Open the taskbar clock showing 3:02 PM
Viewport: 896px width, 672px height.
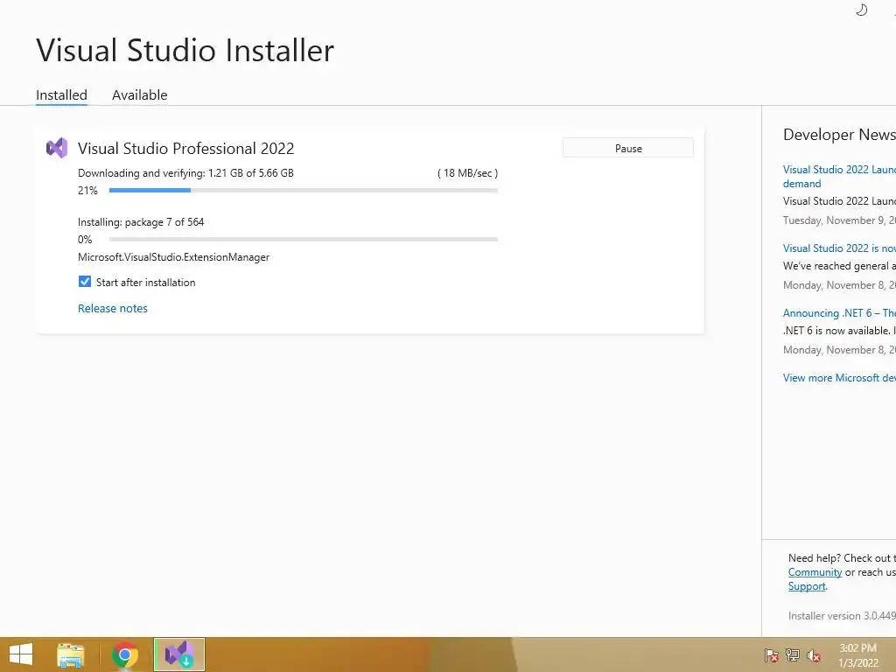857,655
